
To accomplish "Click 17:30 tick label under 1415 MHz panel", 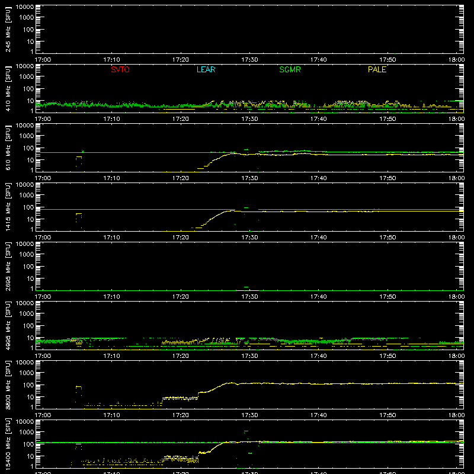I will [x=249, y=238].
